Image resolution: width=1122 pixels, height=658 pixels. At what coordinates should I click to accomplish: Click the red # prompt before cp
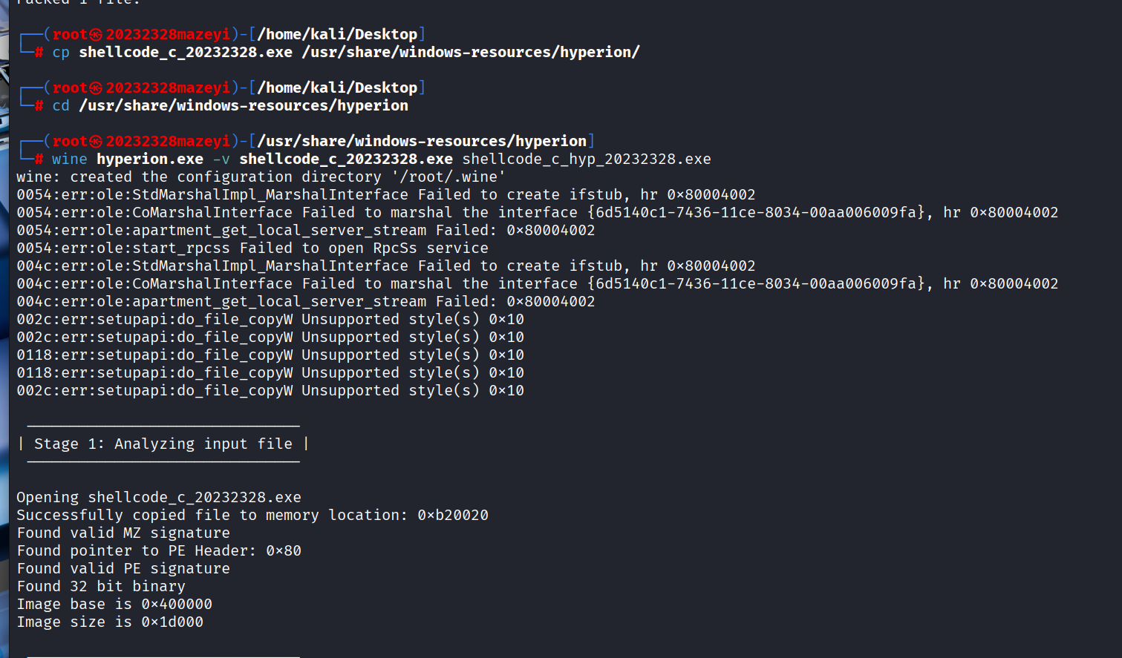click(x=39, y=53)
